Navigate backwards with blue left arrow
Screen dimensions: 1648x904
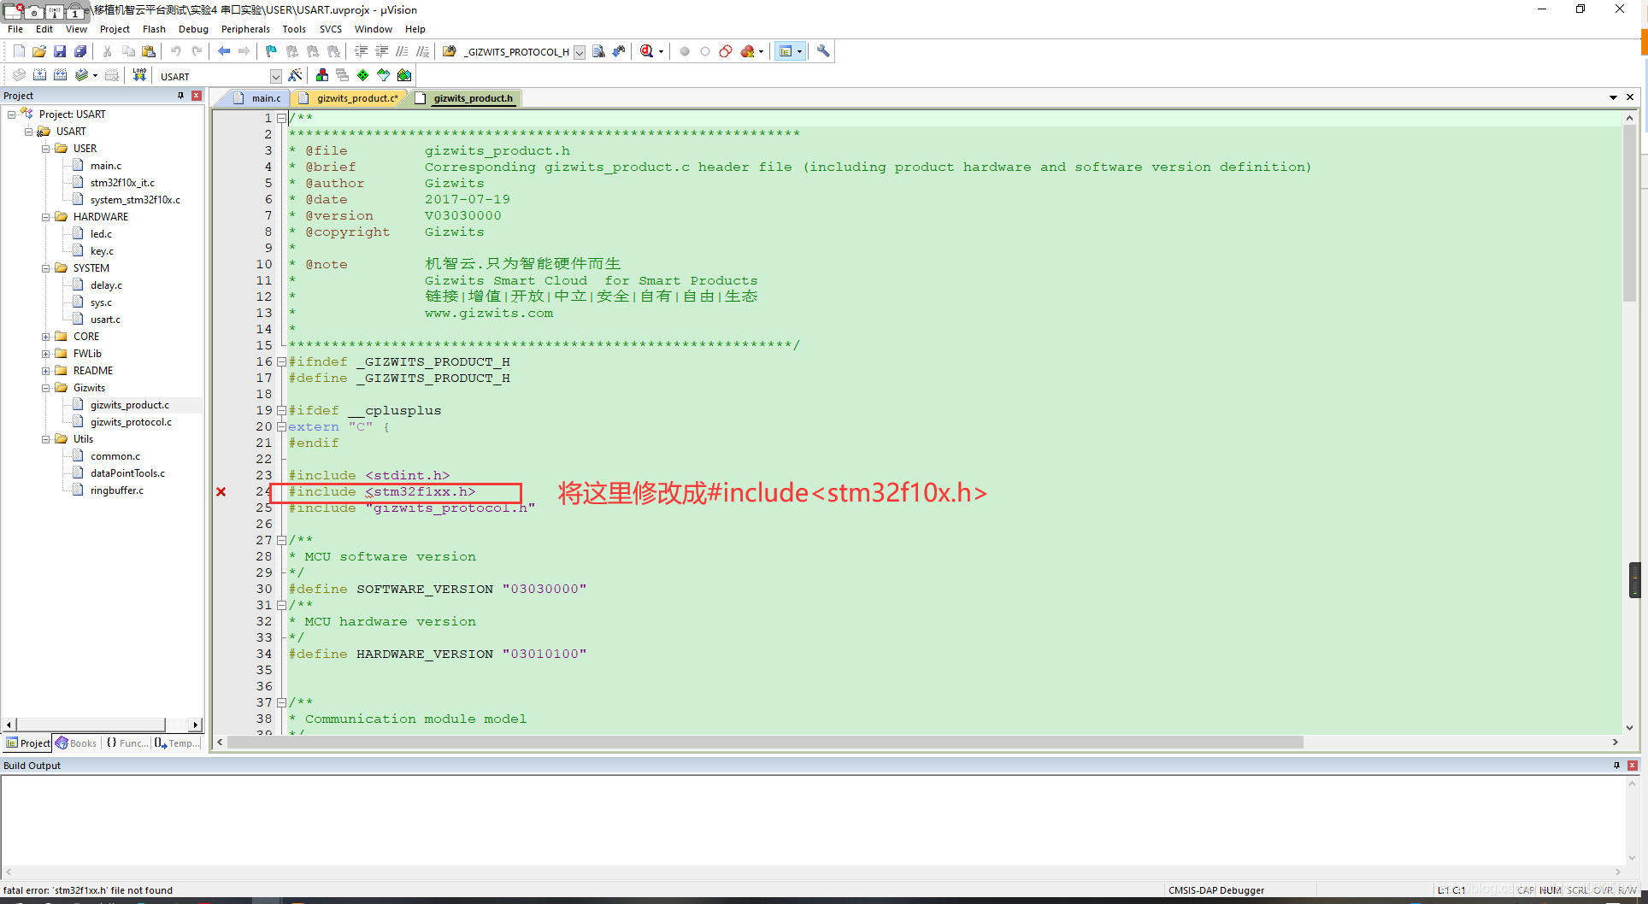[x=224, y=51]
